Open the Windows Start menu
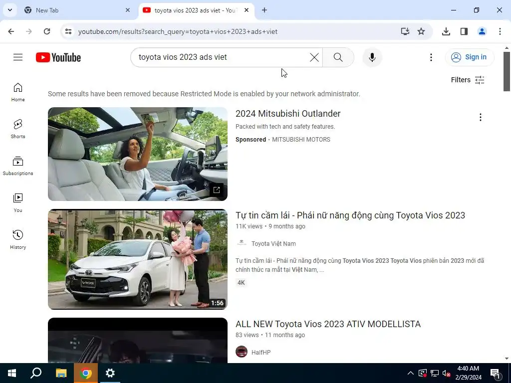 12,373
